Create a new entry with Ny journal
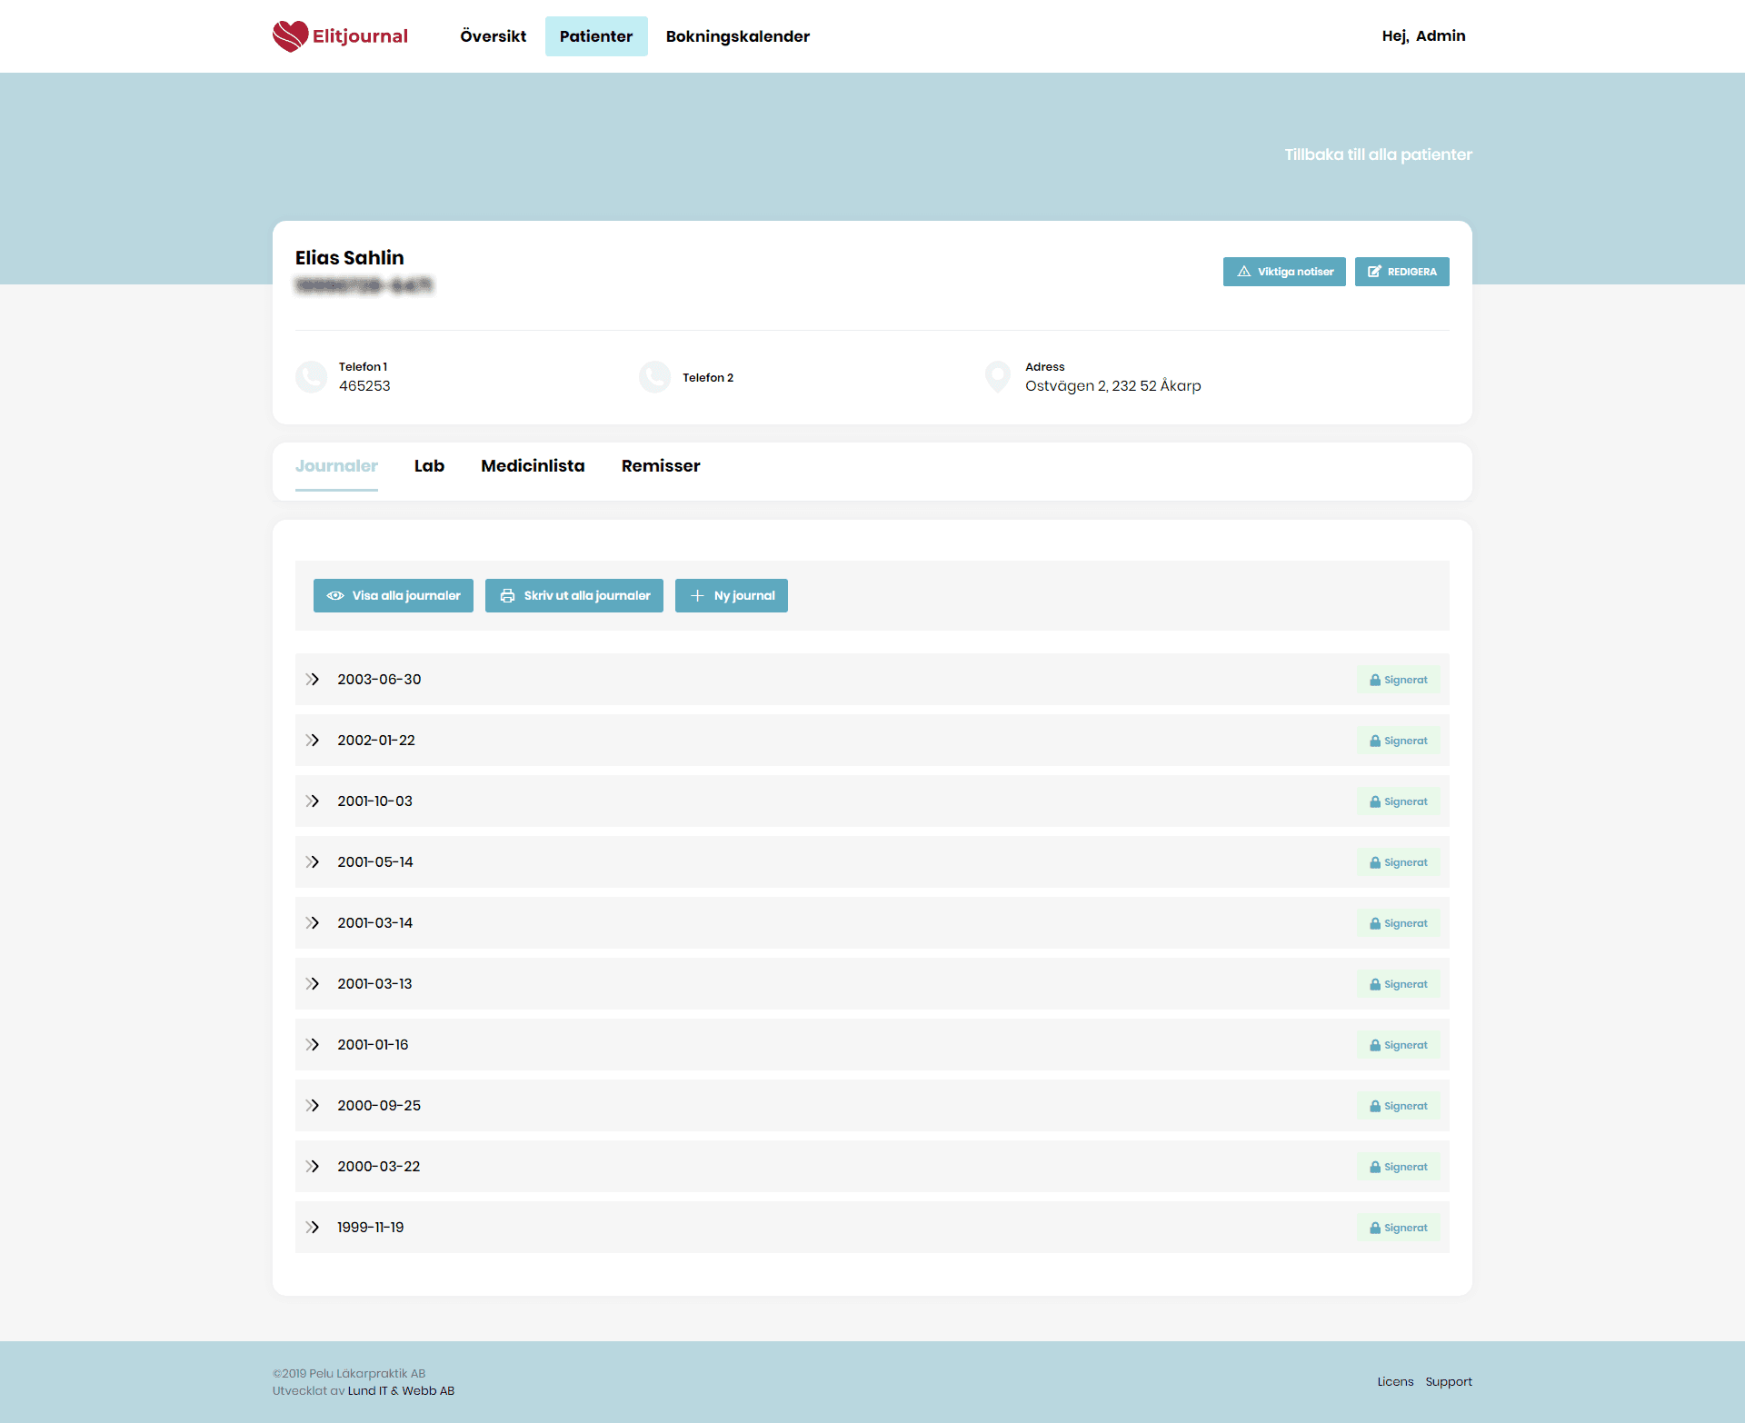This screenshot has width=1745, height=1423. pos(732,596)
